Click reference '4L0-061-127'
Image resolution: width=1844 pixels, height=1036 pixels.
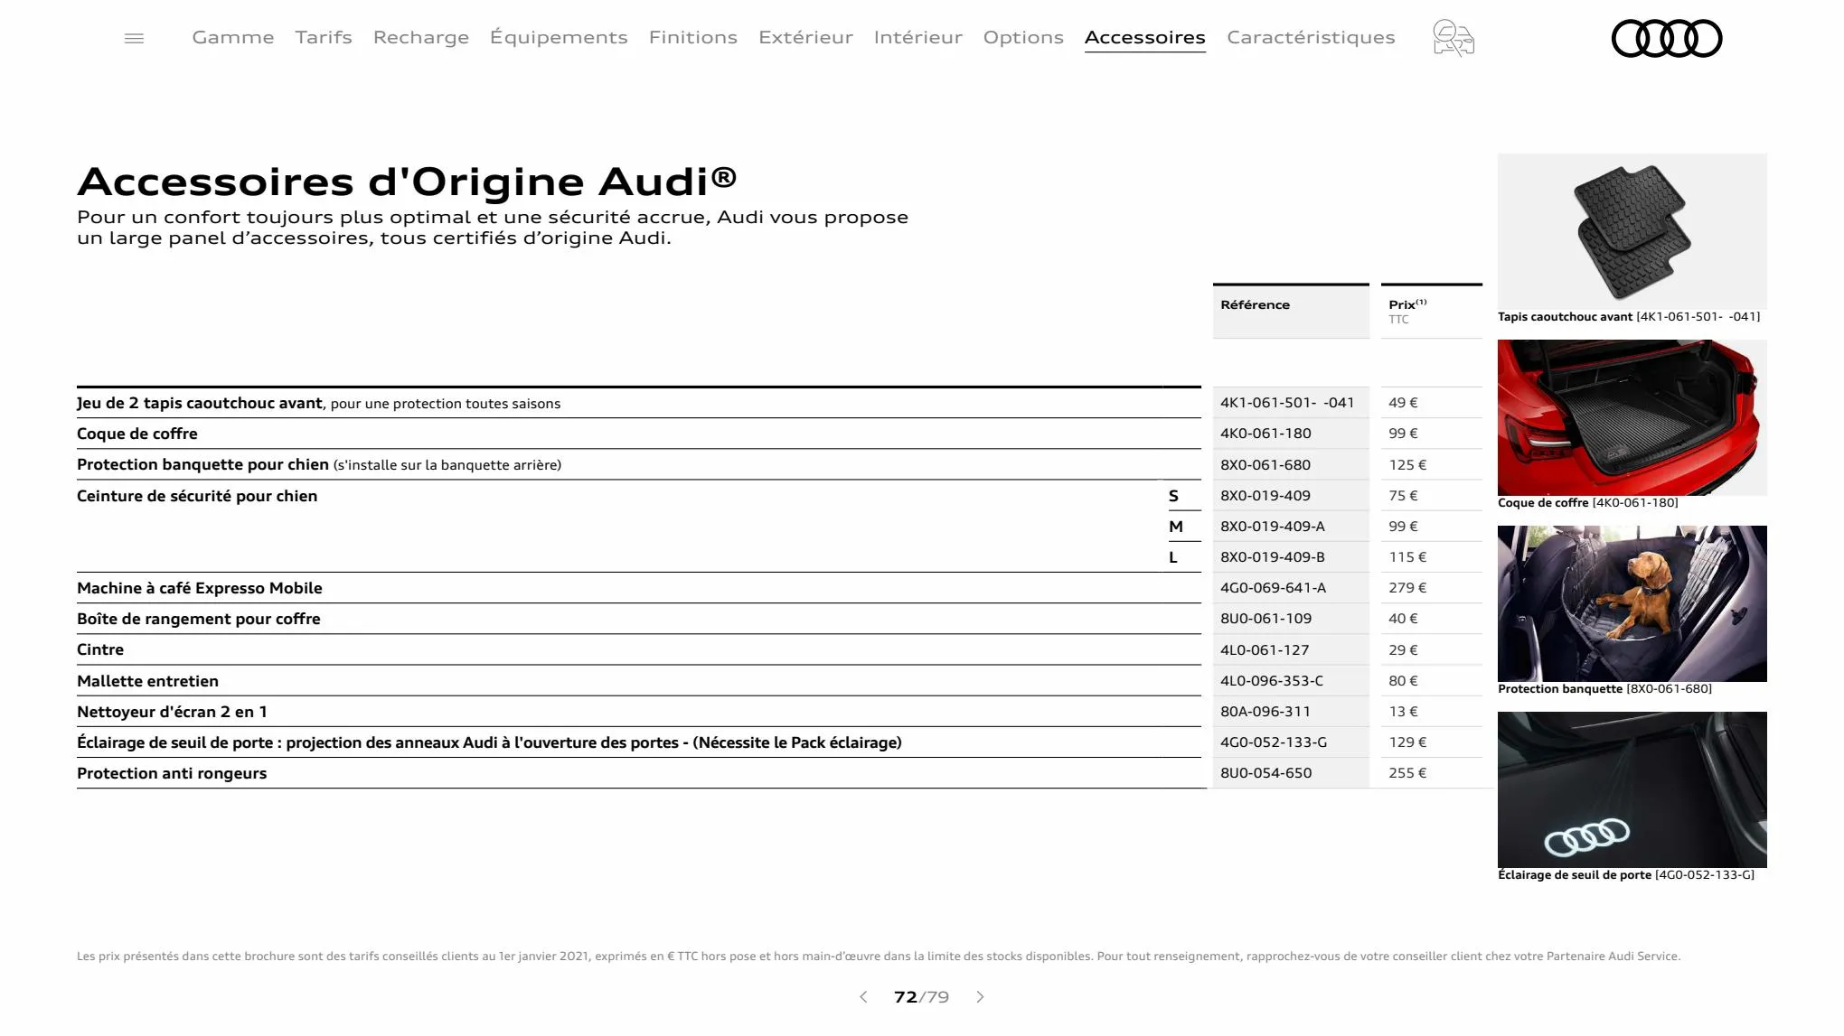[x=1265, y=650]
